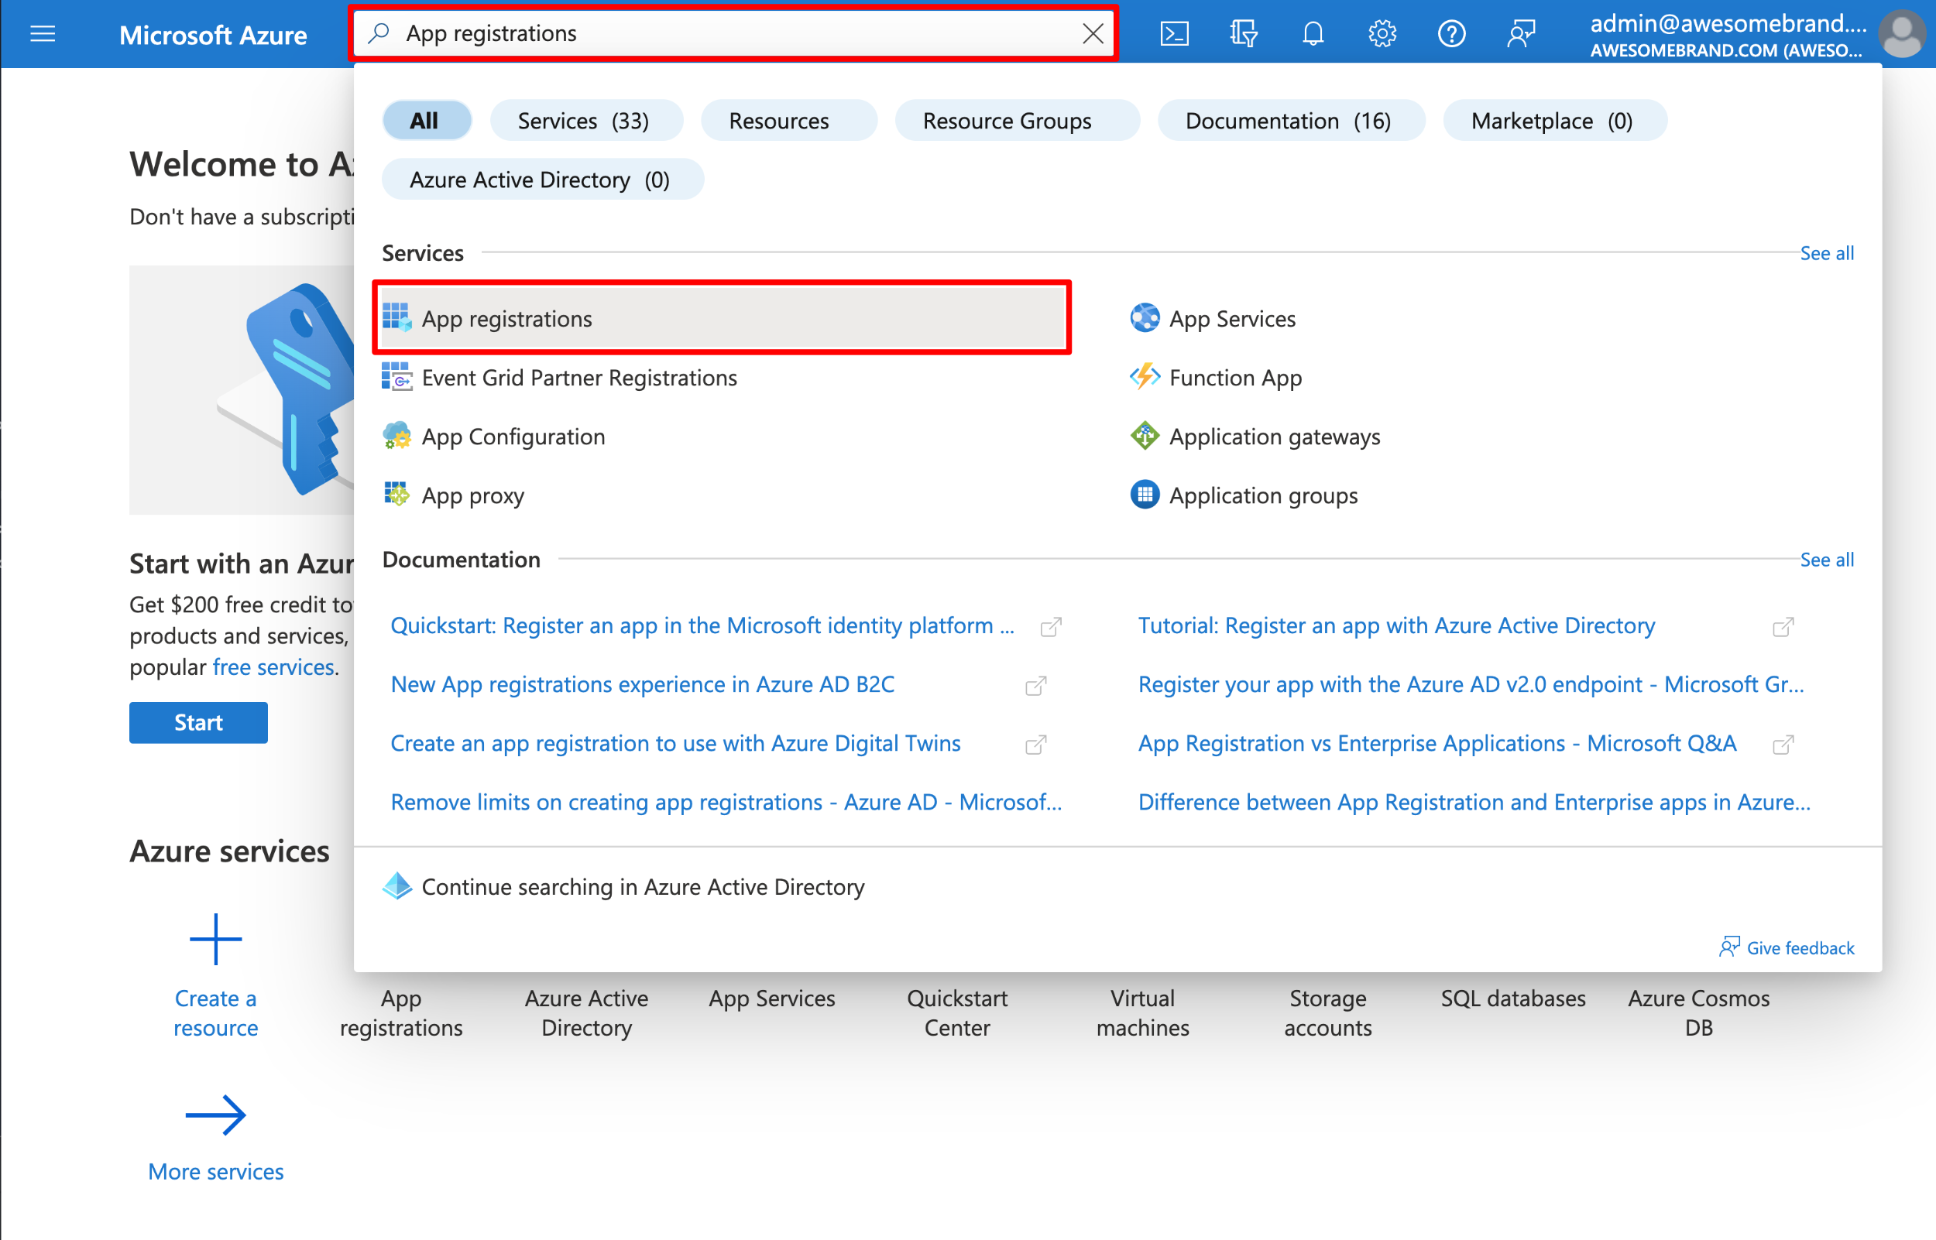Open Virtual machines in Azure services

tap(1142, 1012)
